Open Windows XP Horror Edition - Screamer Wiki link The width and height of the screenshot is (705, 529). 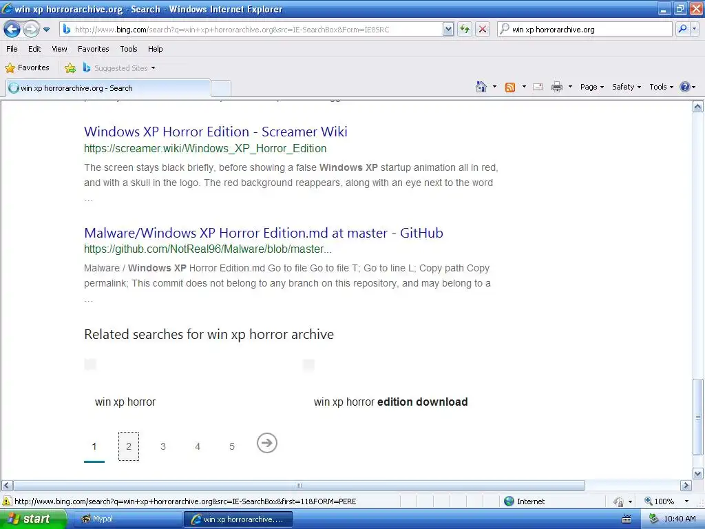click(x=215, y=132)
